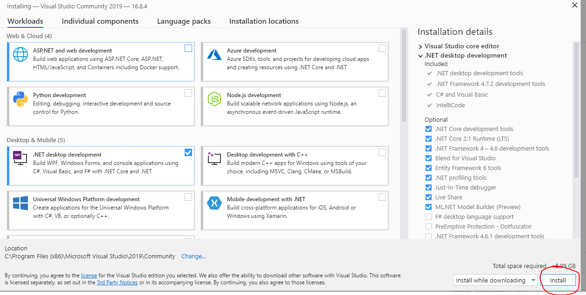Viewport: 586px width, 295px height.
Task: Open the license link
Action: (x=89, y=275)
